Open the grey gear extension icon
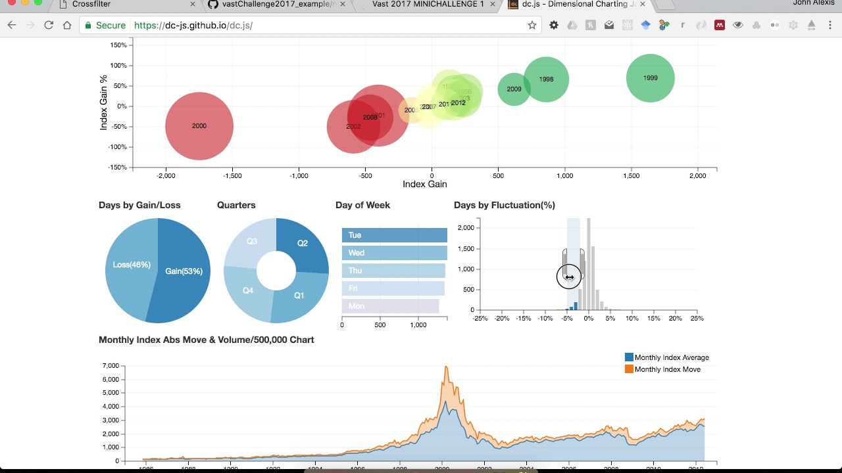 [x=793, y=25]
